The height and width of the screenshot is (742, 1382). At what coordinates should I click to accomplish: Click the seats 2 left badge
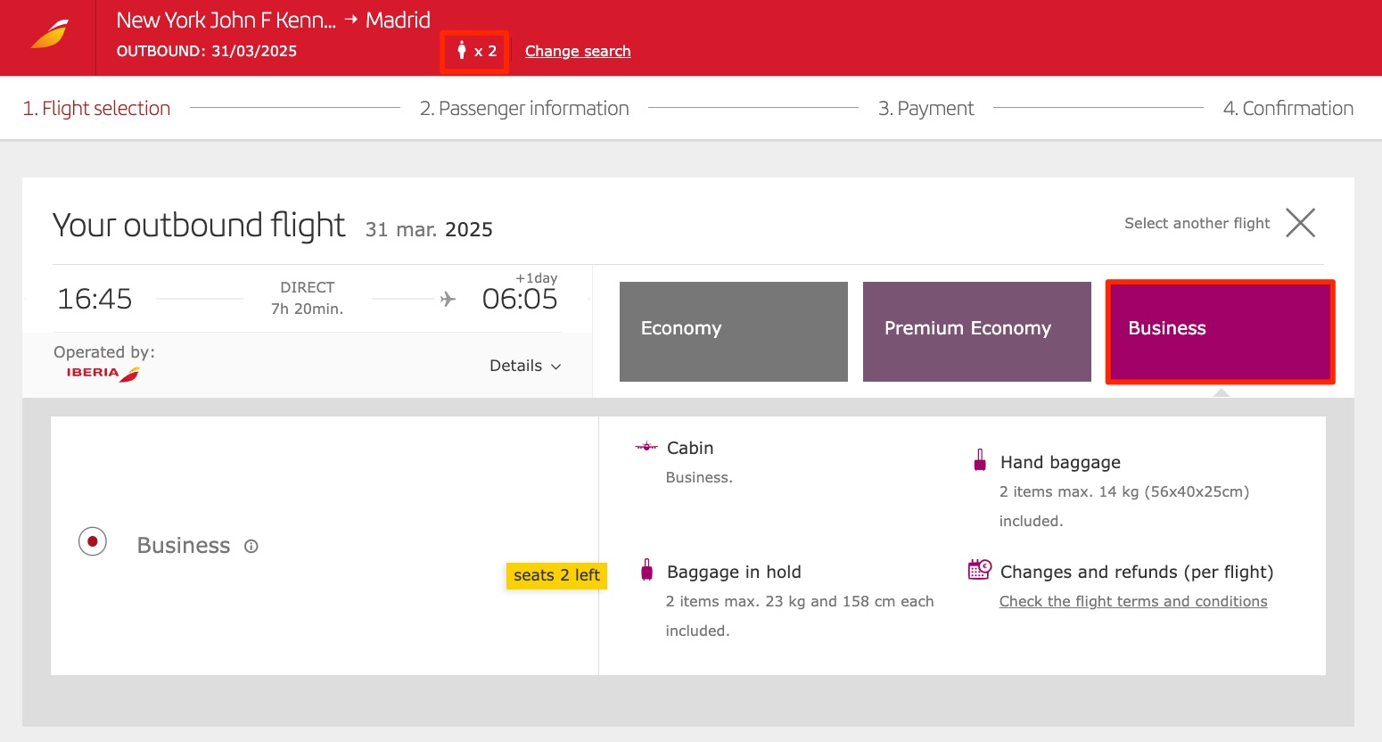click(556, 575)
